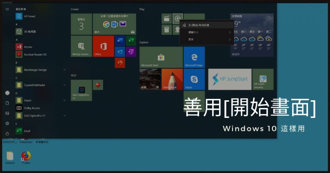This screenshot has width=330, height=173.
Task: Click the small red tile in TEST group
Action: click(x=98, y=85)
